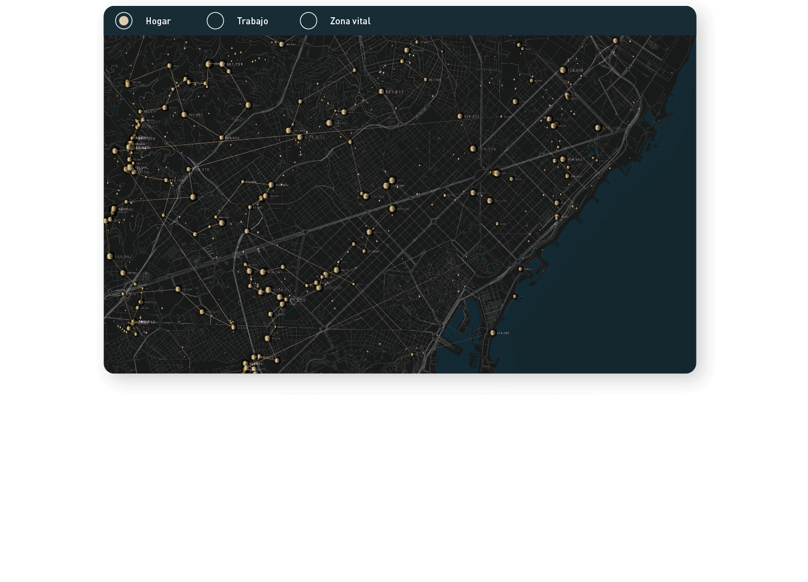Click the node marker labeled 659.629
This screenshot has height=582, width=808.
(x=221, y=138)
